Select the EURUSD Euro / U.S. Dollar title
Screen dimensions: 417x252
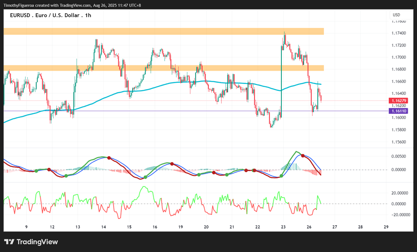pyautogui.click(x=50, y=15)
